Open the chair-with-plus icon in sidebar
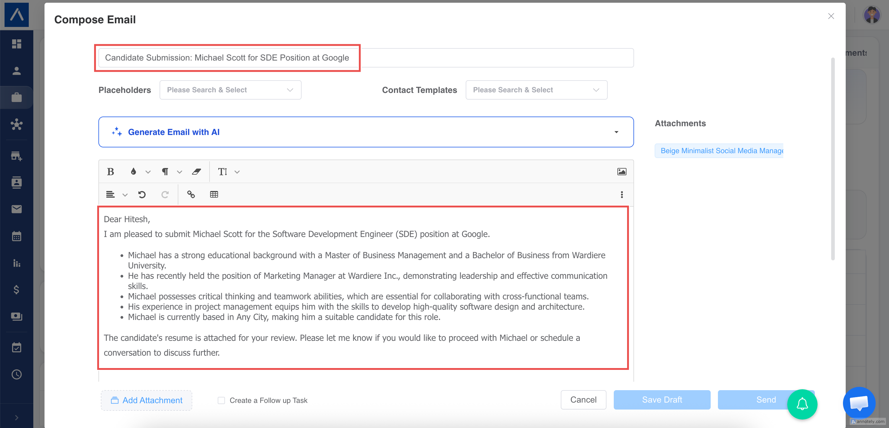Viewport: 889px width, 428px height. (17, 156)
